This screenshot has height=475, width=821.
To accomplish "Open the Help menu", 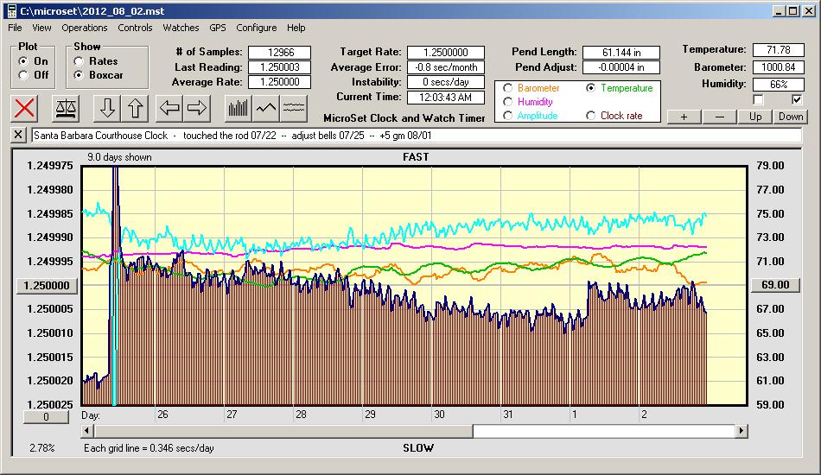I will coord(296,28).
